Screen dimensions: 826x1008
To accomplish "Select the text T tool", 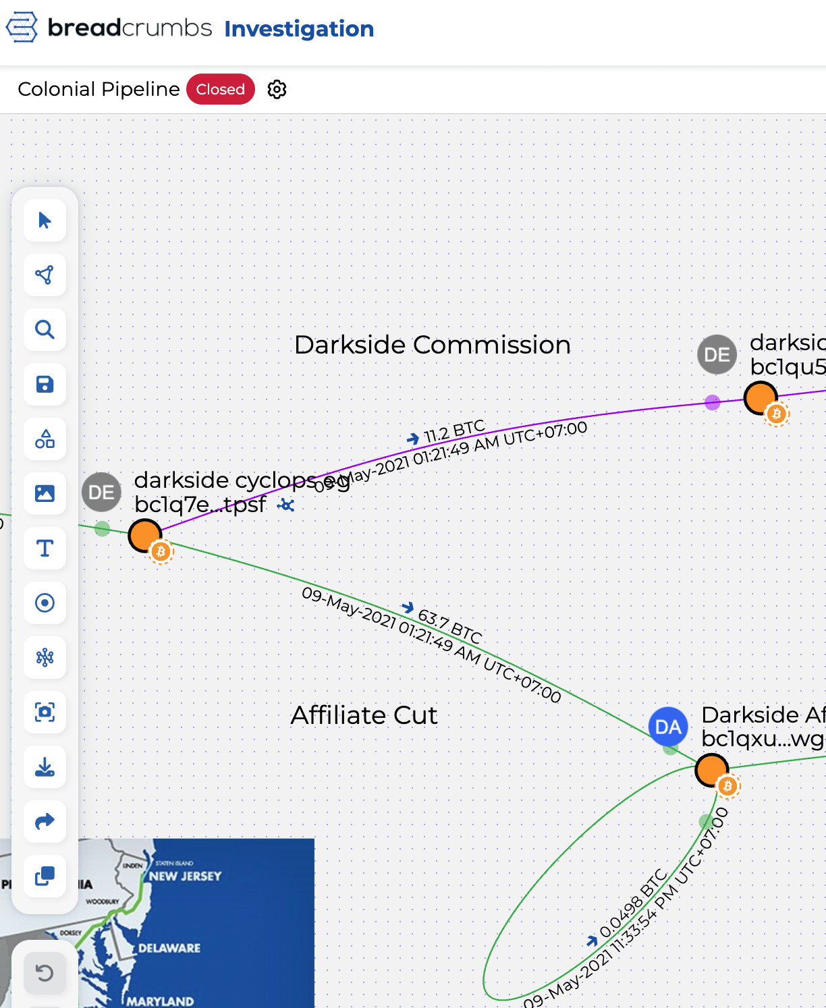I will coord(45,549).
